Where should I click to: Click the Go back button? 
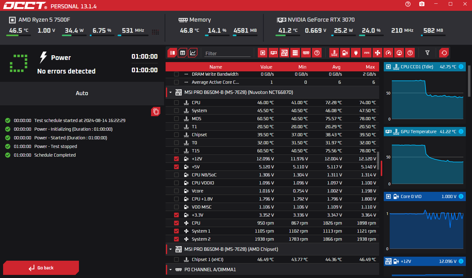(41, 268)
